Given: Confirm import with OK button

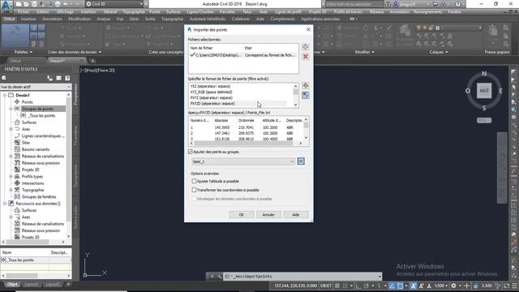Looking at the screenshot, I should click(242, 215).
